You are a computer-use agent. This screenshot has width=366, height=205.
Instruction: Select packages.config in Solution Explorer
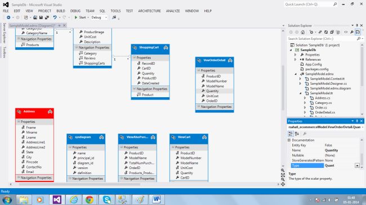[x=317, y=69]
